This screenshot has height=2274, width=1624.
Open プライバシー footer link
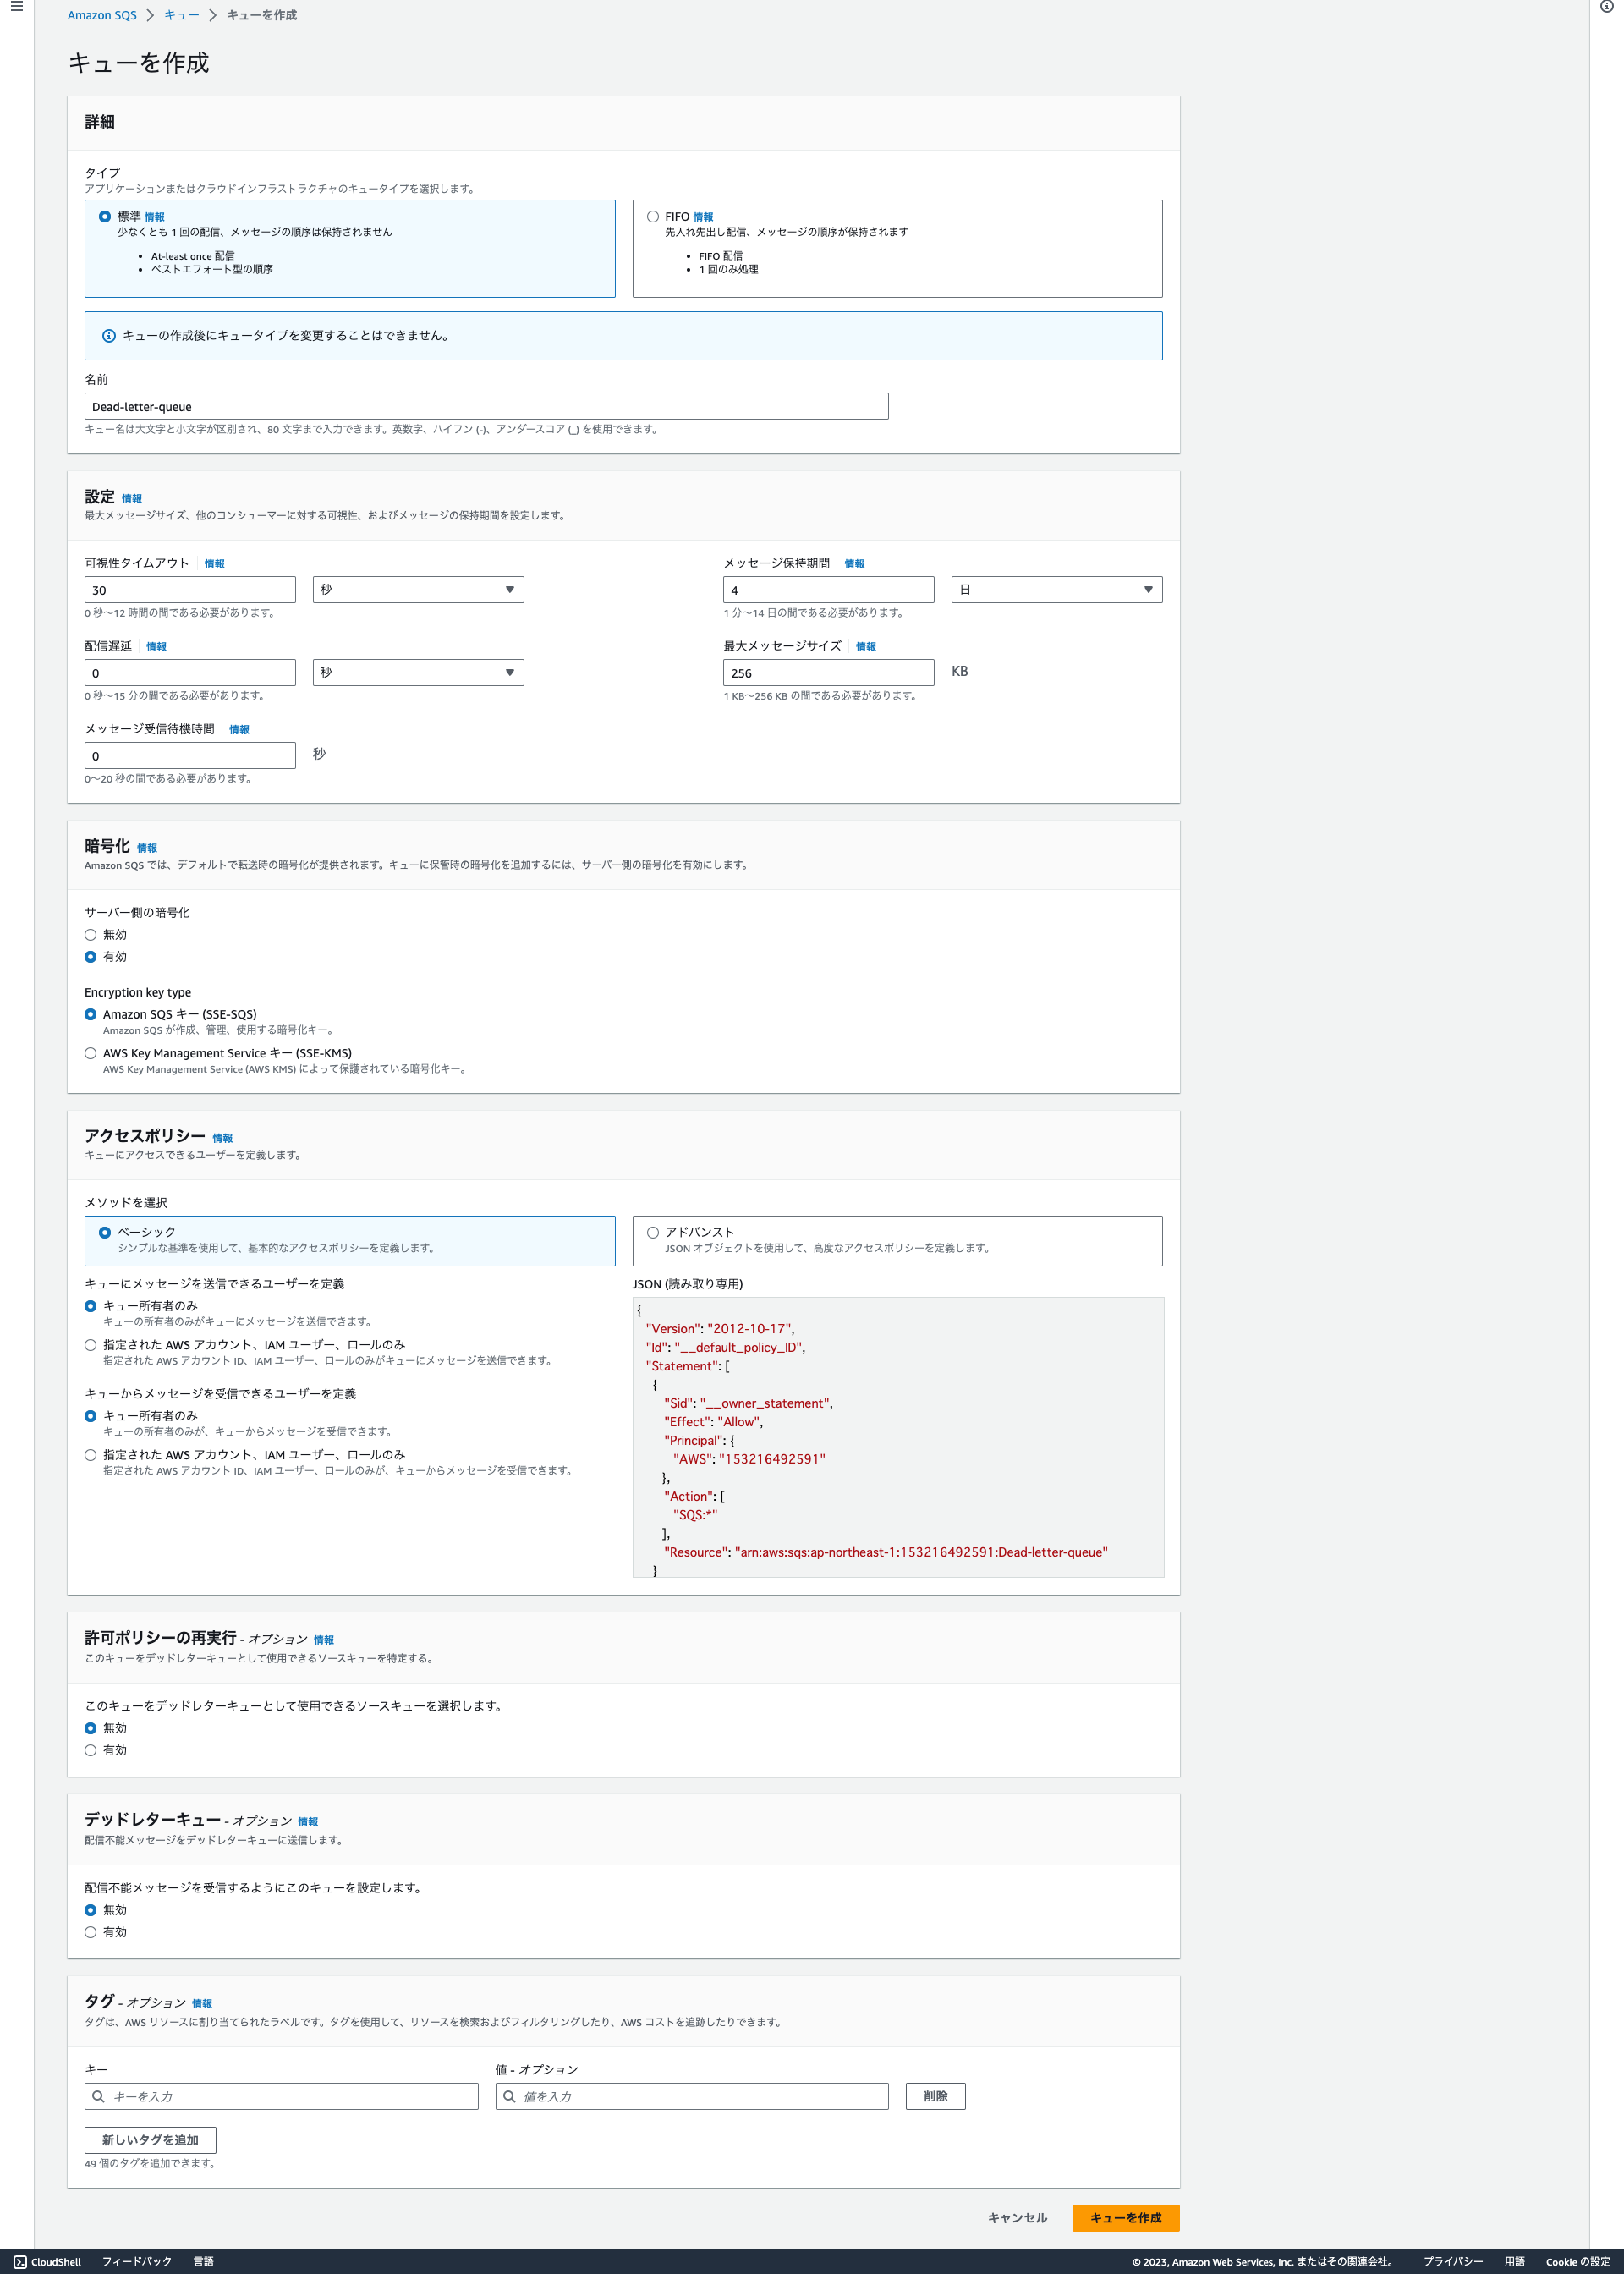click(x=1453, y=2261)
